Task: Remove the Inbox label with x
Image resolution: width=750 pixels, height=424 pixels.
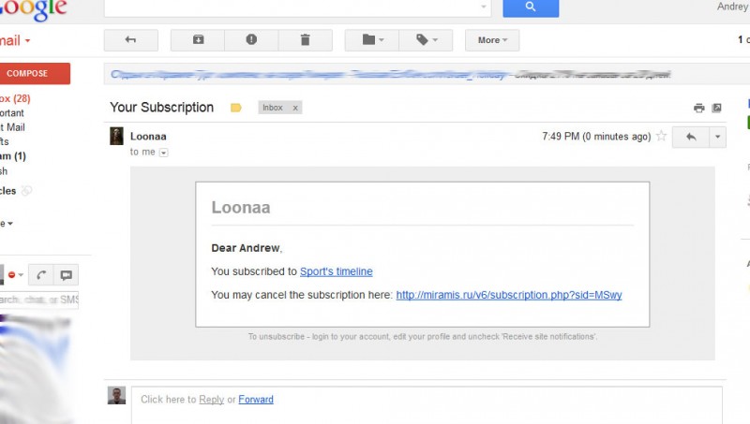Action: pos(295,108)
